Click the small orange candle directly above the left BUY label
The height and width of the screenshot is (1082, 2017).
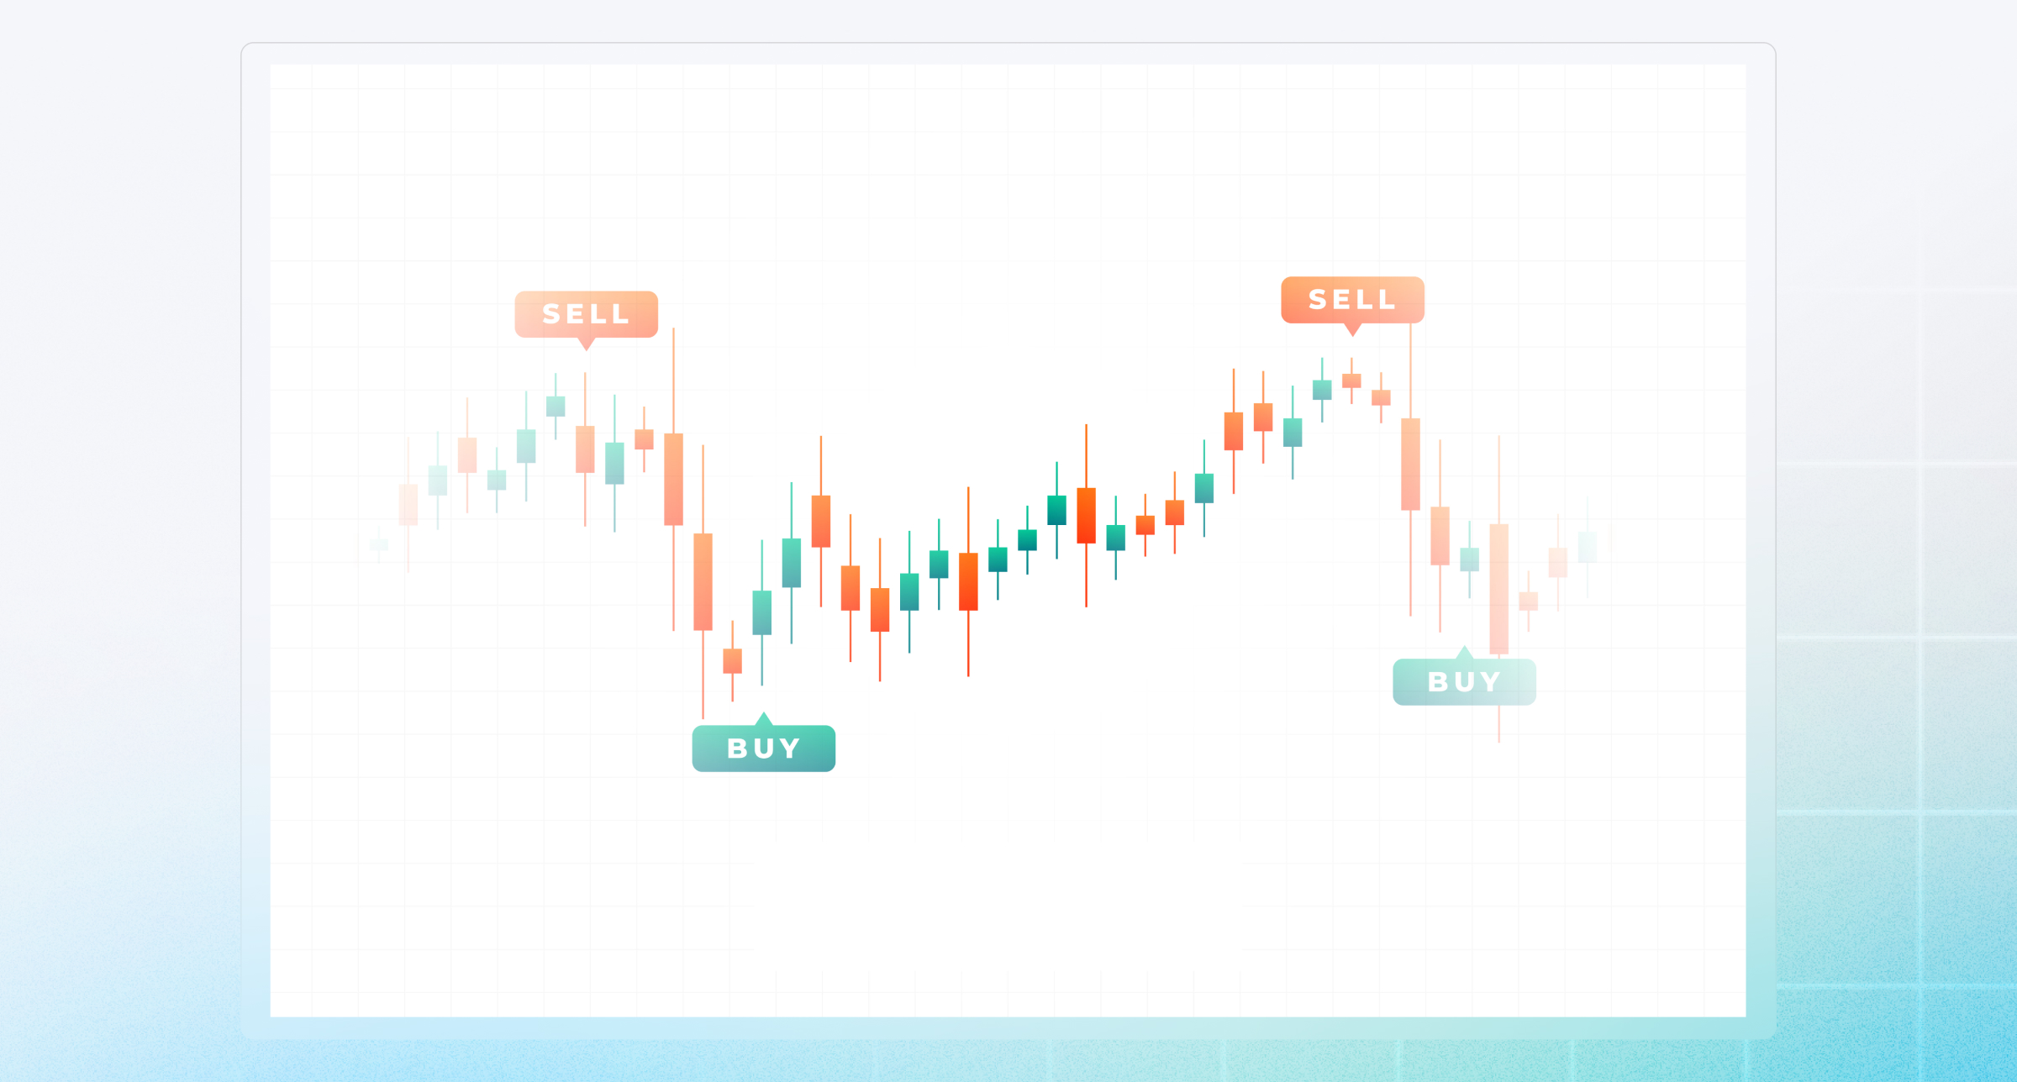coord(732,660)
